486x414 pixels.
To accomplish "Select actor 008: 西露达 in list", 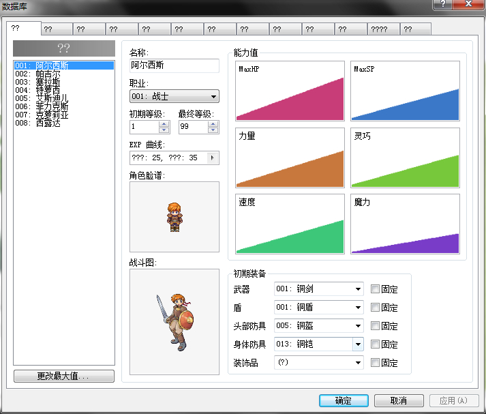I will coord(64,123).
